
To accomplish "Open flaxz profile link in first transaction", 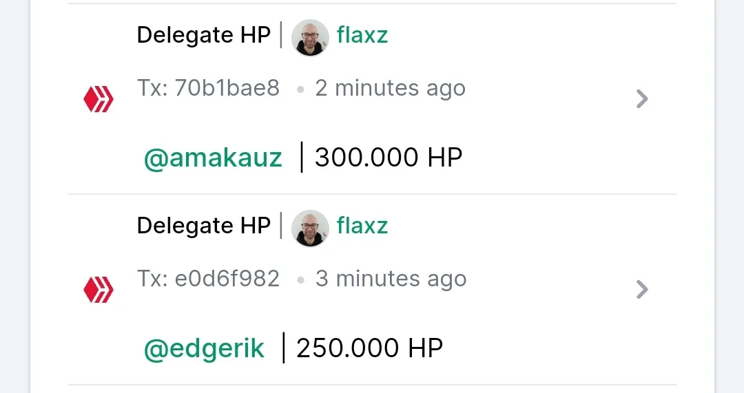I will click(362, 35).
